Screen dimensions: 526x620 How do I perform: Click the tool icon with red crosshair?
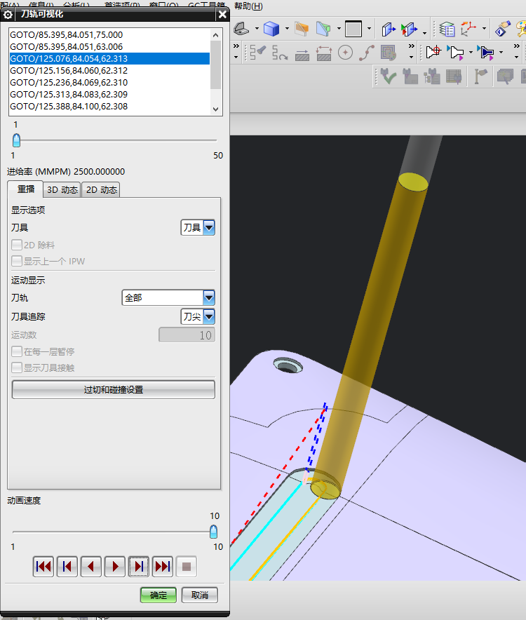433,52
